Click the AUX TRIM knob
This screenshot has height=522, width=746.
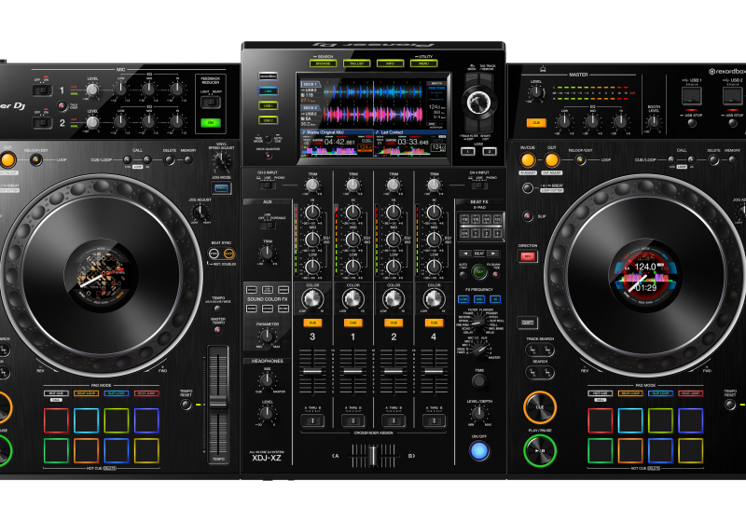[268, 253]
